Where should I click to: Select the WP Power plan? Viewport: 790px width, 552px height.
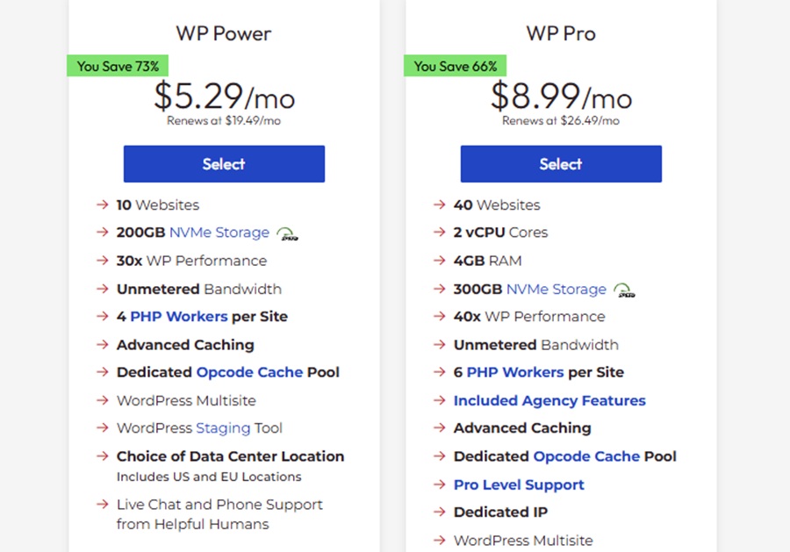(x=224, y=164)
